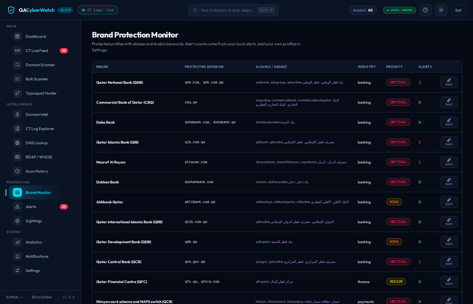This screenshot has height=304, width=473.
Task: Focus the Search domains, brands, pages field
Action: (x=233, y=10)
